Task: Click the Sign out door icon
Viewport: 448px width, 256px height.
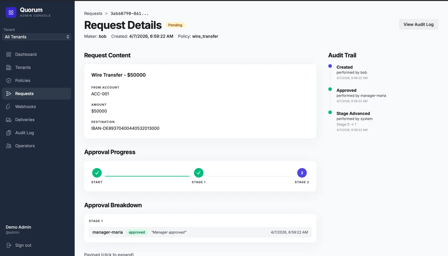Action: (9, 245)
